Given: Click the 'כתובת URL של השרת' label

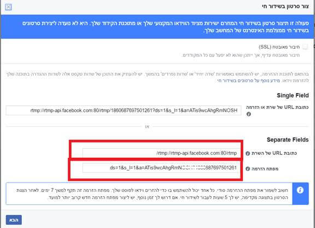Looking at the screenshot, I should (274, 153).
